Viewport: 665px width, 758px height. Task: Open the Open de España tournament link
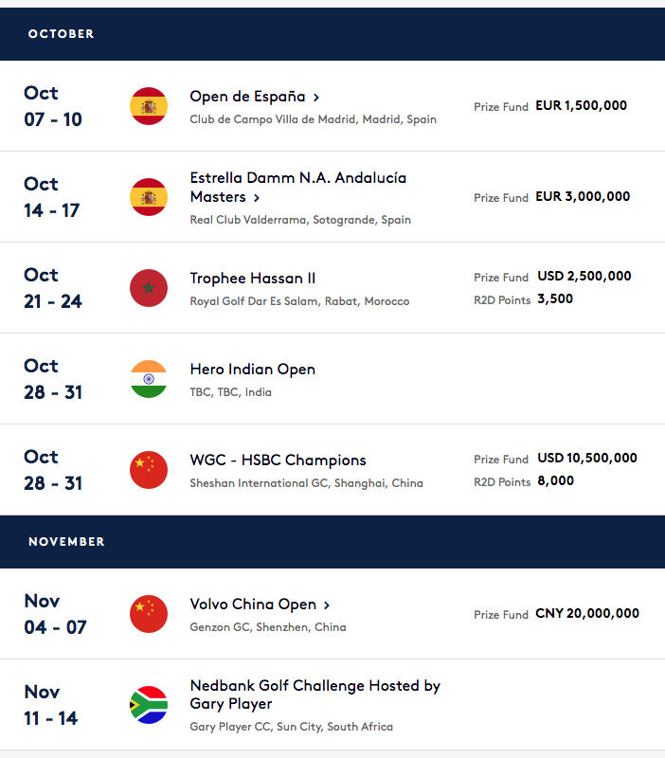(x=247, y=97)
